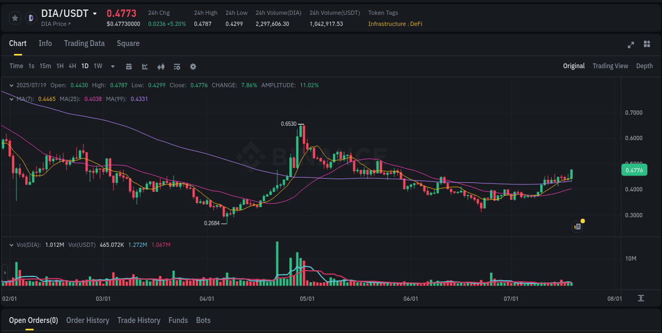Switch to the Trading Data tab
This screenshot has width=662, height=333.
(84, 43)
